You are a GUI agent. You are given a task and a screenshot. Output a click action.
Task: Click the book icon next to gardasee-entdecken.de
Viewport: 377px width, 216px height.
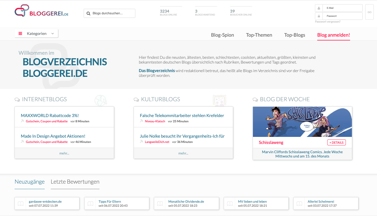pyautogui.click(x=21, y=203)
